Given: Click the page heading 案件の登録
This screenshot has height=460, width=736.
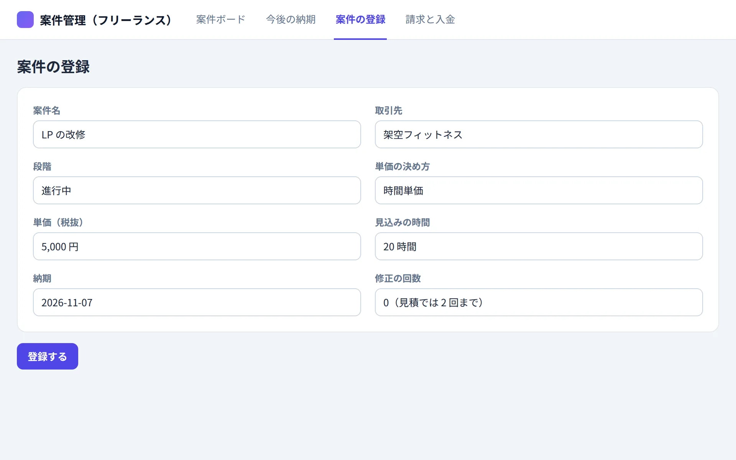Looking at the screenshot, I should 53,67.
